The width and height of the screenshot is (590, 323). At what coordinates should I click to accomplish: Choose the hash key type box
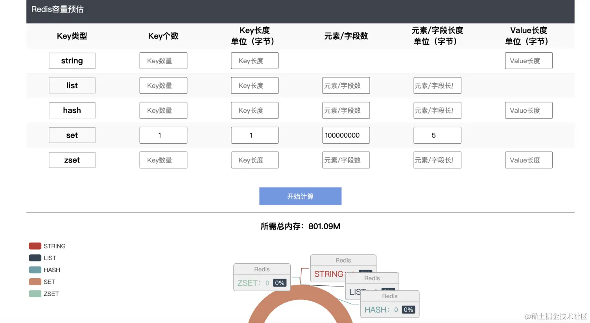pyautogui.click(x=72, y=110)
